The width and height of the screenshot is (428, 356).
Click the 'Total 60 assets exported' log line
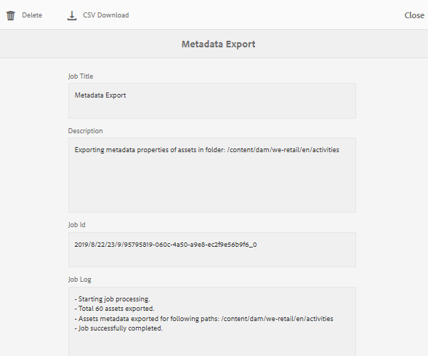click(114, 309)
